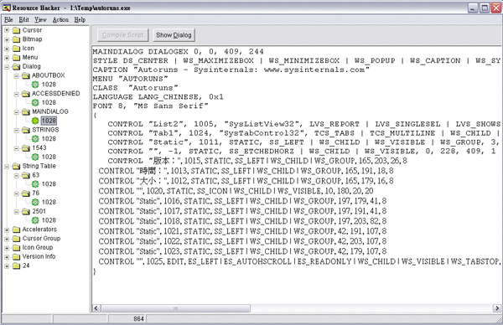This screenshot has height=325, width=503.
Task: Click the Menu resource folder icon
Action: point(17,57)
